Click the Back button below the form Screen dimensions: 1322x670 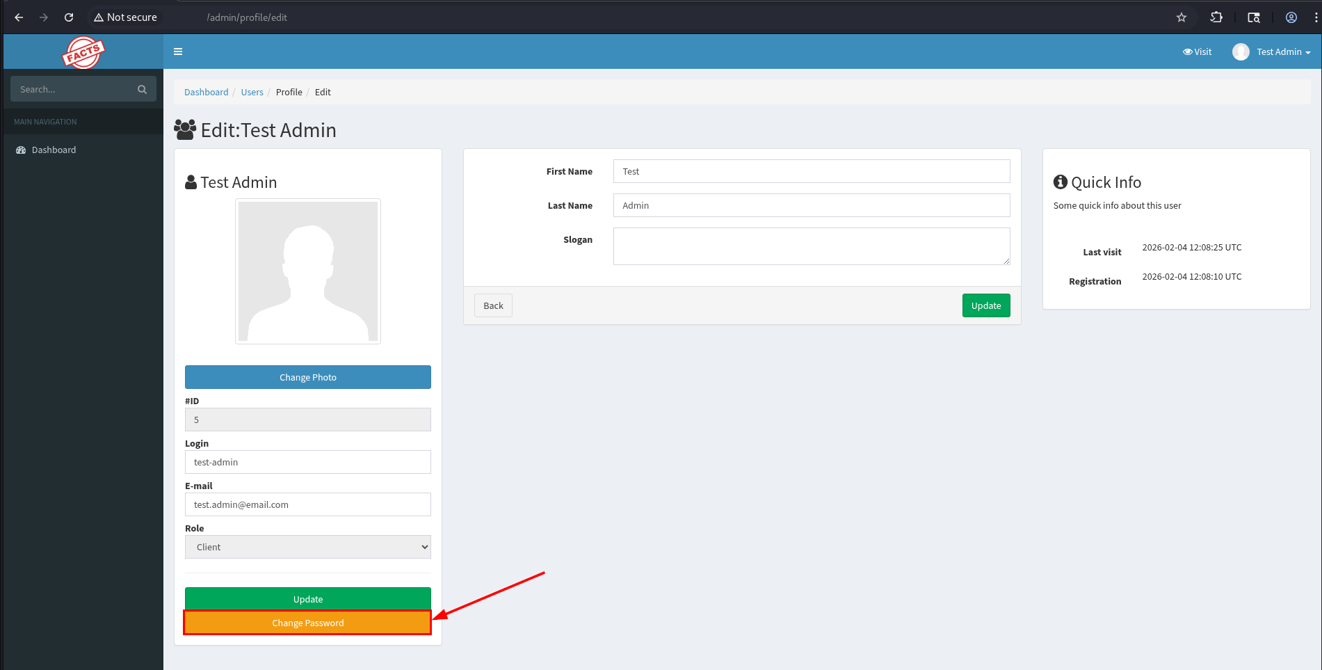click(x=493, y=305)
